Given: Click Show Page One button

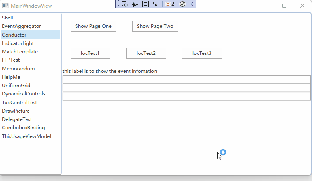Looking at the screenshot, I should click(x=93, y=26).
